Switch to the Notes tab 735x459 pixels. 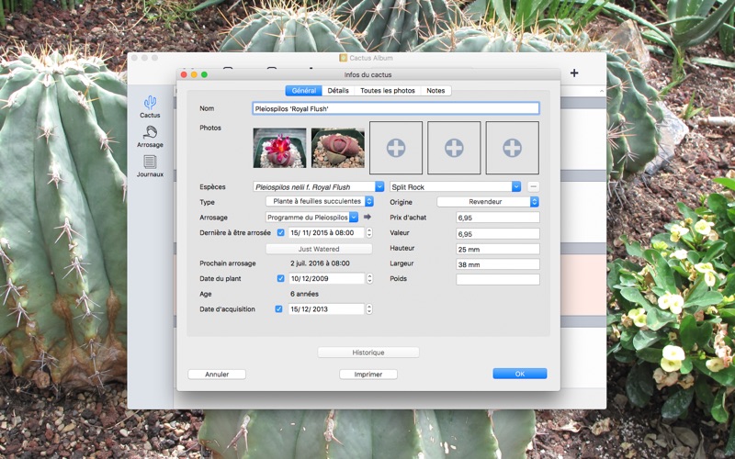tap(435, 90)
